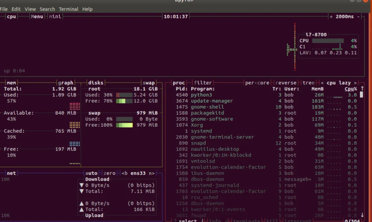
Task: Open the Help menu
Action: tap(87, 9)
